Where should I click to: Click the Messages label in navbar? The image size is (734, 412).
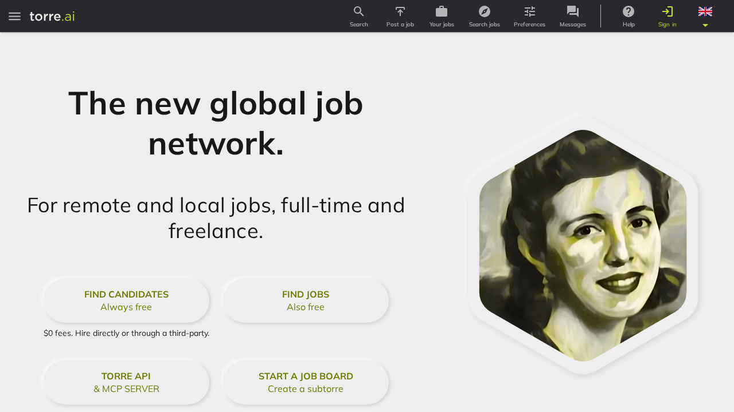coord(573,25)
